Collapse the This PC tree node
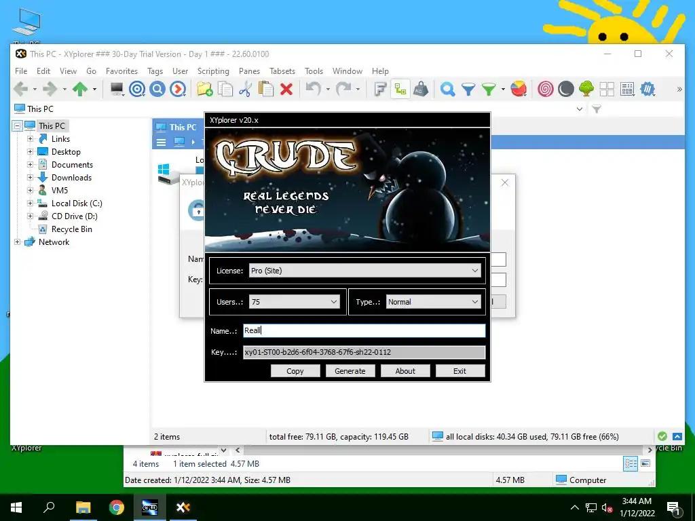The width and height of the screenshot is (695, 521). (x=17, y=126)
